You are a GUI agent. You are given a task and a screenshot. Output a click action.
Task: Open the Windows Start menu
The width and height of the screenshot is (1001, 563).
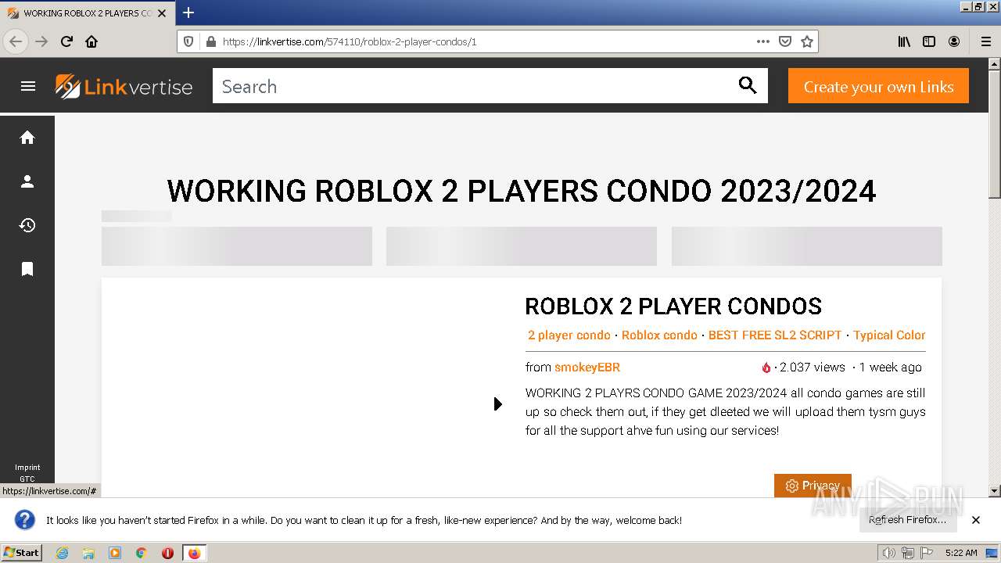22,553
